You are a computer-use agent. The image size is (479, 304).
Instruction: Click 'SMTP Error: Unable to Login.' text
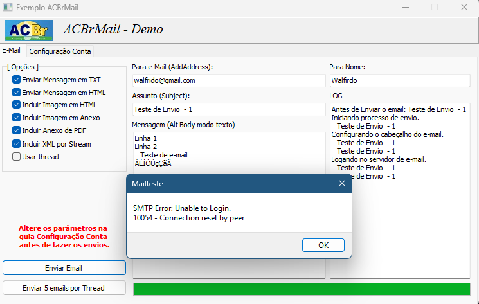pos(182,208)
